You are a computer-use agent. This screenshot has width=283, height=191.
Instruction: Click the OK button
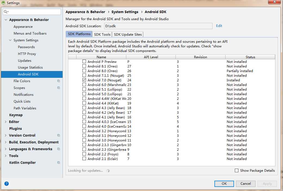pos(224,184)
